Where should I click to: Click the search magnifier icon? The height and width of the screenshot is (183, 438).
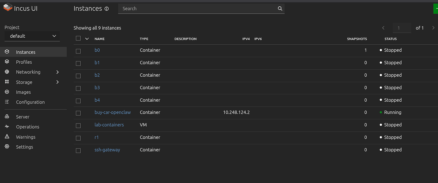pos(280,9)
